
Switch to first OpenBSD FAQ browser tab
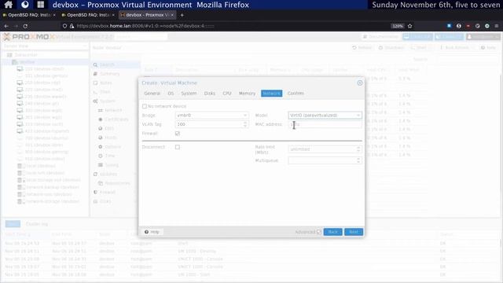click(29, 15)
